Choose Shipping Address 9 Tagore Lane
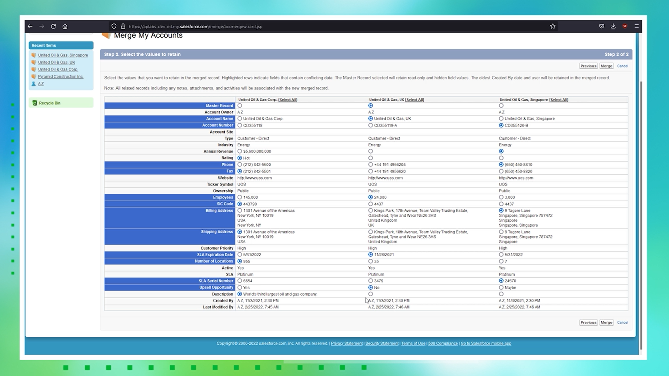This screenshot has width=669, height=376. click(x=501, y=232)
